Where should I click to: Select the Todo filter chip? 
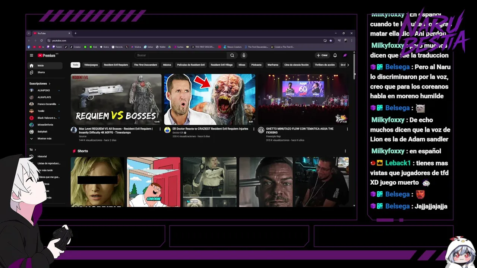tap(76, 65)
